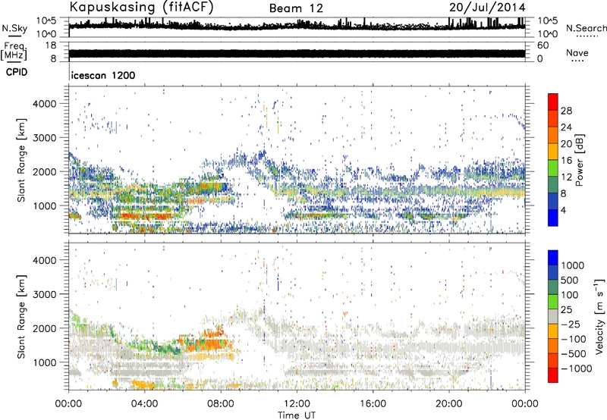
Task: Click the 'N.Search' legend label
Action: tap(586, 28)
